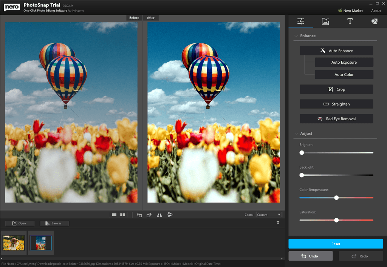Select the sunflower photo thumbnail
Image resolution: width=387 pixels, height=267 pixels.
tap(14, 243)
